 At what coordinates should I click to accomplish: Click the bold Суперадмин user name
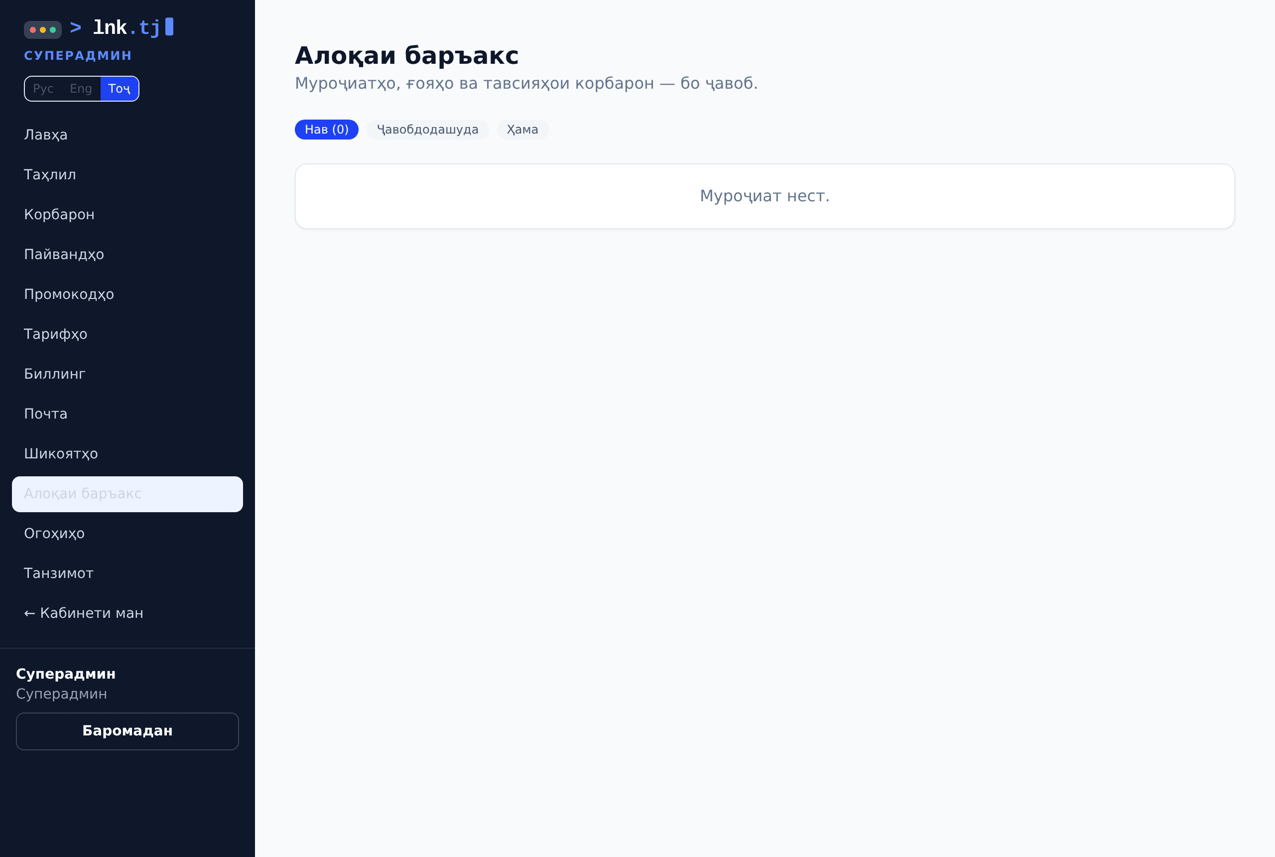(x=66, y=674)
